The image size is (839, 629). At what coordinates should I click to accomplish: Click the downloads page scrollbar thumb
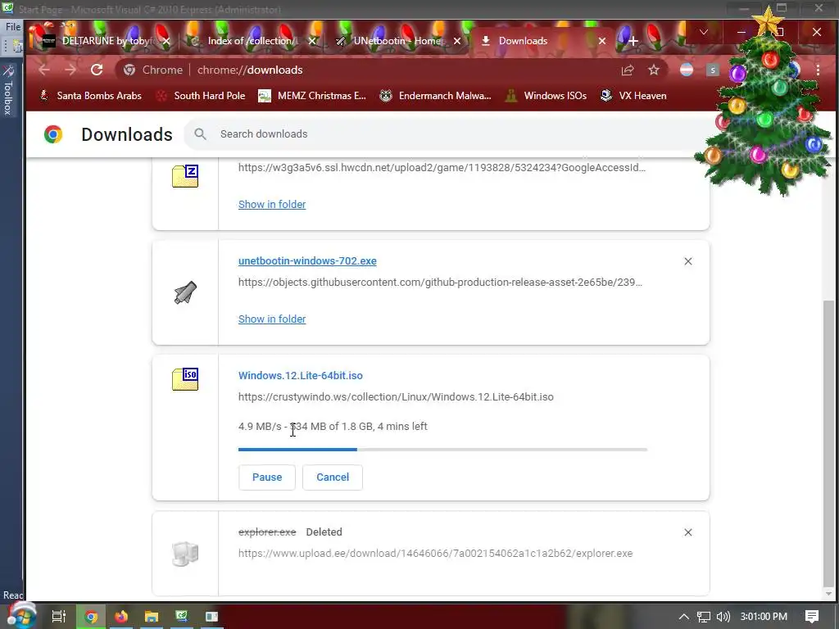(x=829, y=441)
